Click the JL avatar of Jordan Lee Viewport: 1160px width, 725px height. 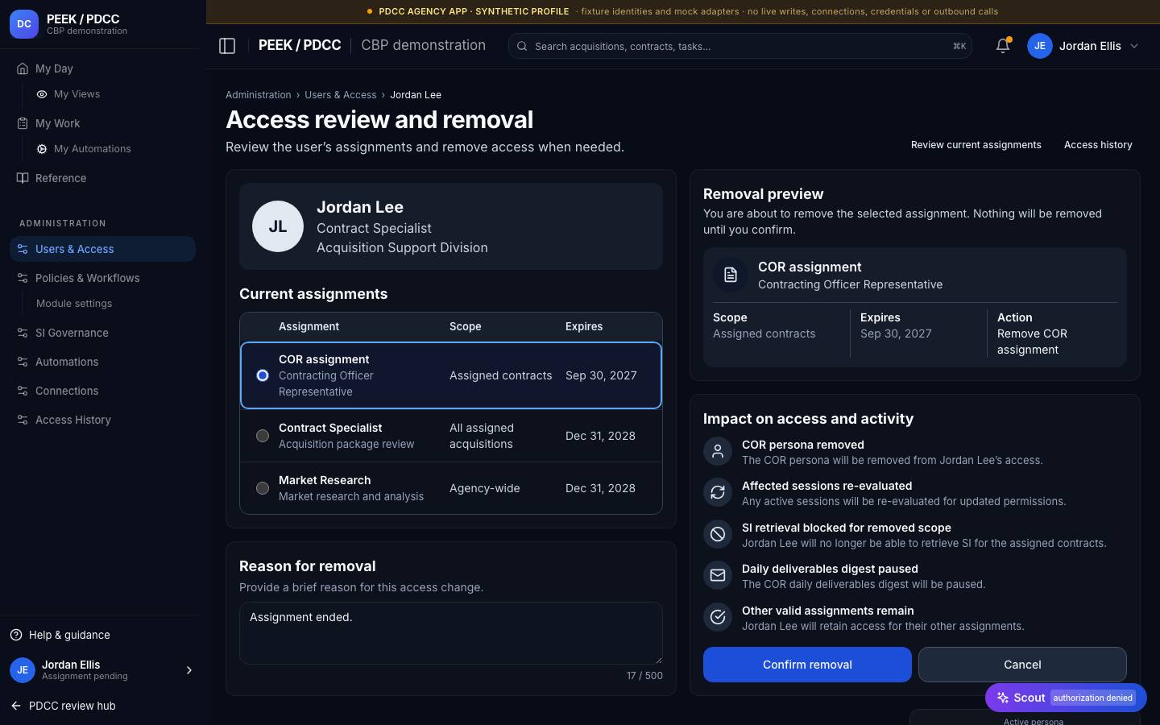click(x=278, y=226)
